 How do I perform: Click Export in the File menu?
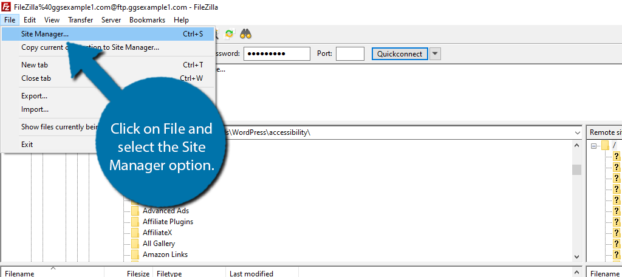click(34, 96)
